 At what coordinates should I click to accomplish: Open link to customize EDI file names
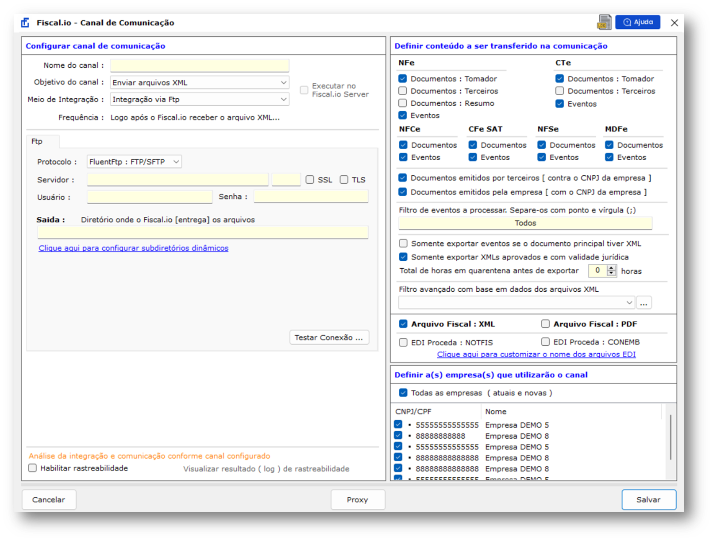pyautogui.click(x=536, y=354)
